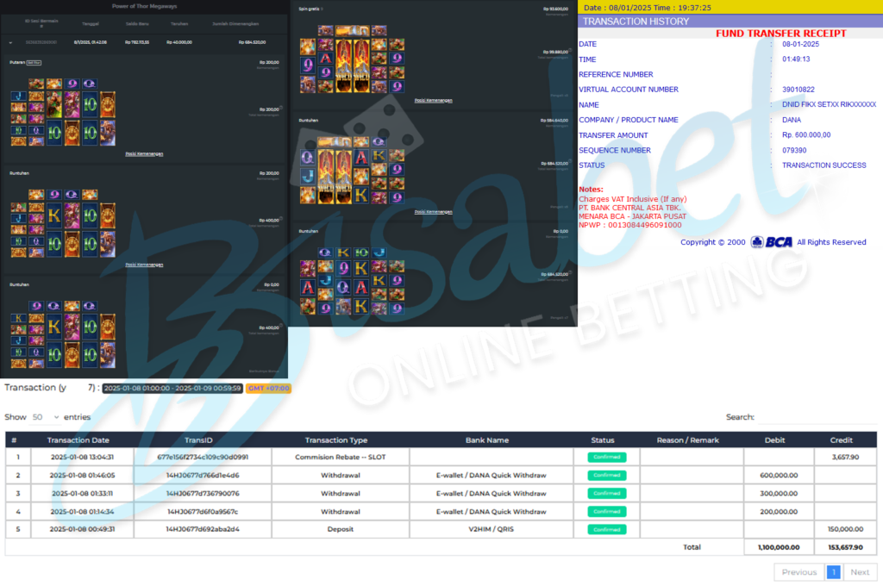This screenshot has width=883, height=586.
Task: Click the session win amount Rp 684.520,00
Action: pyautogui.click(x=253, y=42)
